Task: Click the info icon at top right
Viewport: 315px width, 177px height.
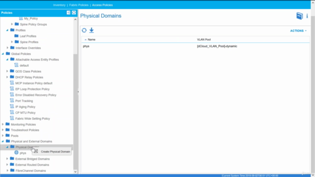Action: point(307,16)
